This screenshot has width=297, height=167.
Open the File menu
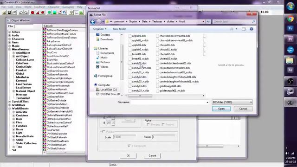tap(3, 7)
